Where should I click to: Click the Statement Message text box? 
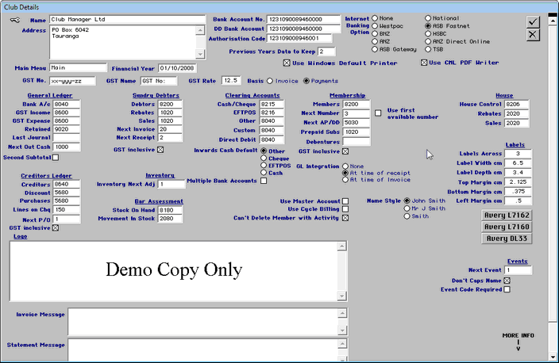(202, 350)
